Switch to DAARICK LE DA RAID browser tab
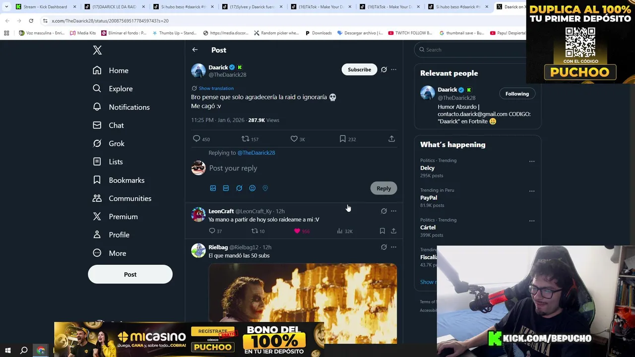 point(114,7)
